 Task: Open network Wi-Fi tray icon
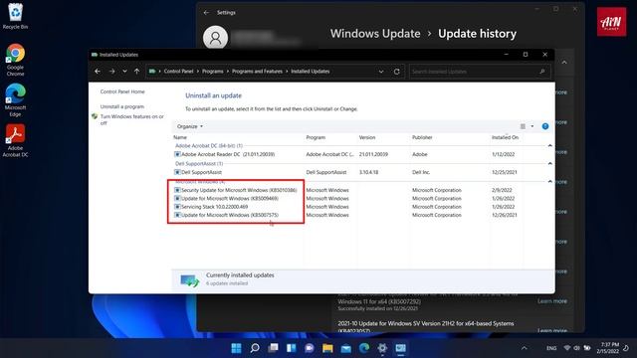point(567,348)
